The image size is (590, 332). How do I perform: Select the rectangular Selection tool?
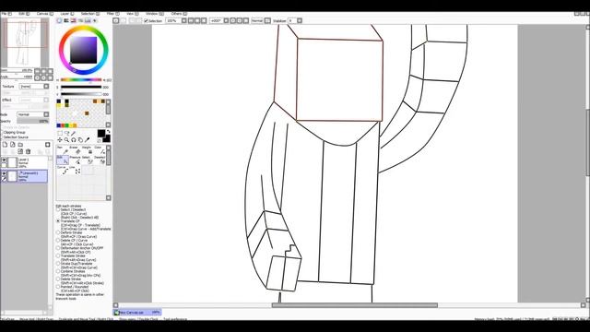coord(60,133)
